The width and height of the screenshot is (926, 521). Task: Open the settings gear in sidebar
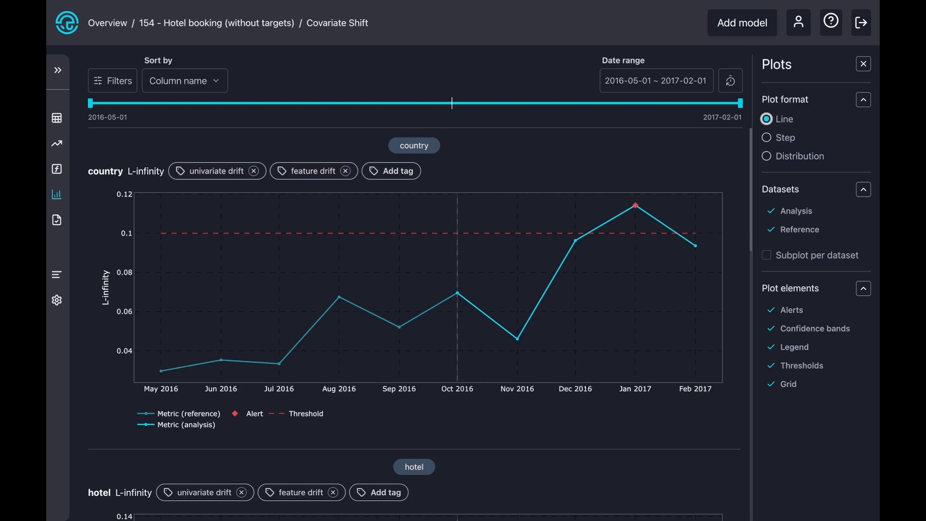(57, 300)
